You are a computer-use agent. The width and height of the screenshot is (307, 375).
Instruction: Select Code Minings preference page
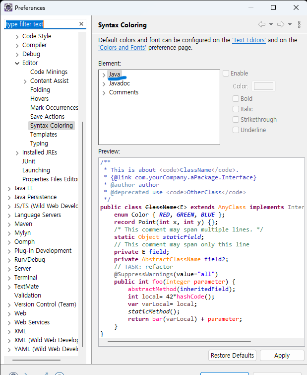(49, 72)
